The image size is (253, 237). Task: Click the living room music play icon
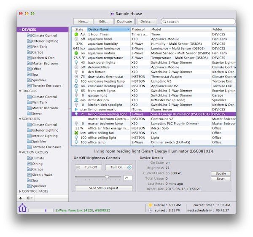tap(77, 109)
